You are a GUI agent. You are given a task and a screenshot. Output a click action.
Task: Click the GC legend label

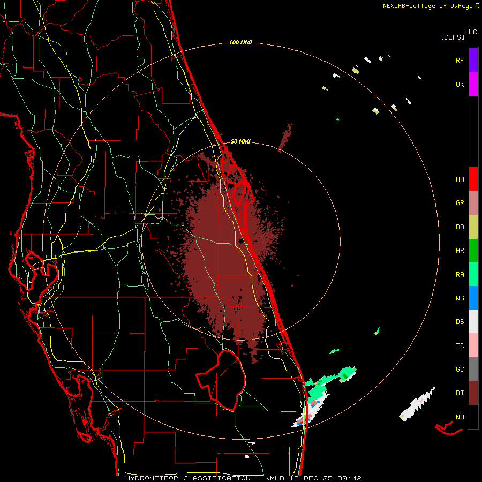tap(460, 370)
